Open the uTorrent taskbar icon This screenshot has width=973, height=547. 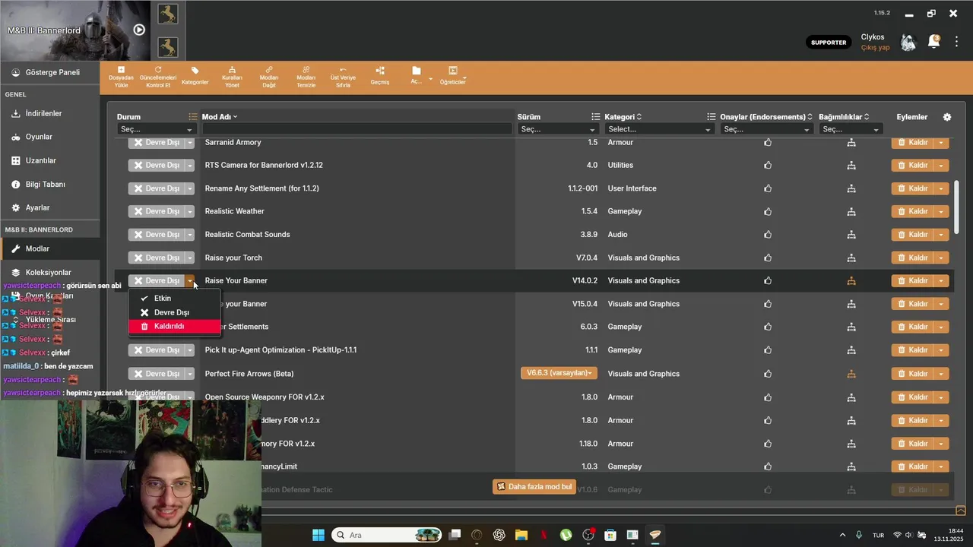566,535
